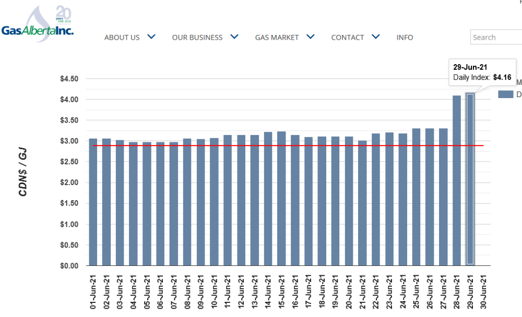
Task: Open the CONTACT menu item
Action: [x=348, y=38]
